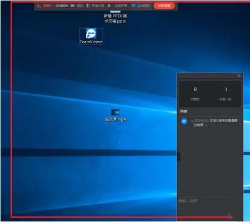Screen dimensions: 250x222
Task: Open sound settings via microphone icon
Action: coord(88,6)
